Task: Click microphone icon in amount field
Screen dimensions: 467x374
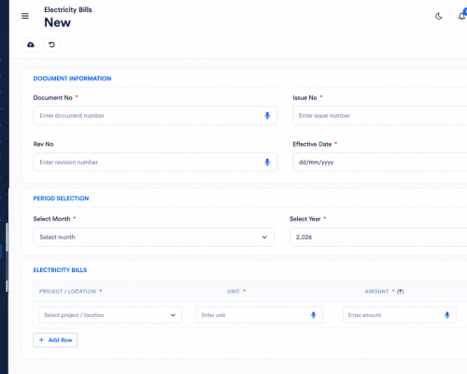Action: (x=447, y=315)
